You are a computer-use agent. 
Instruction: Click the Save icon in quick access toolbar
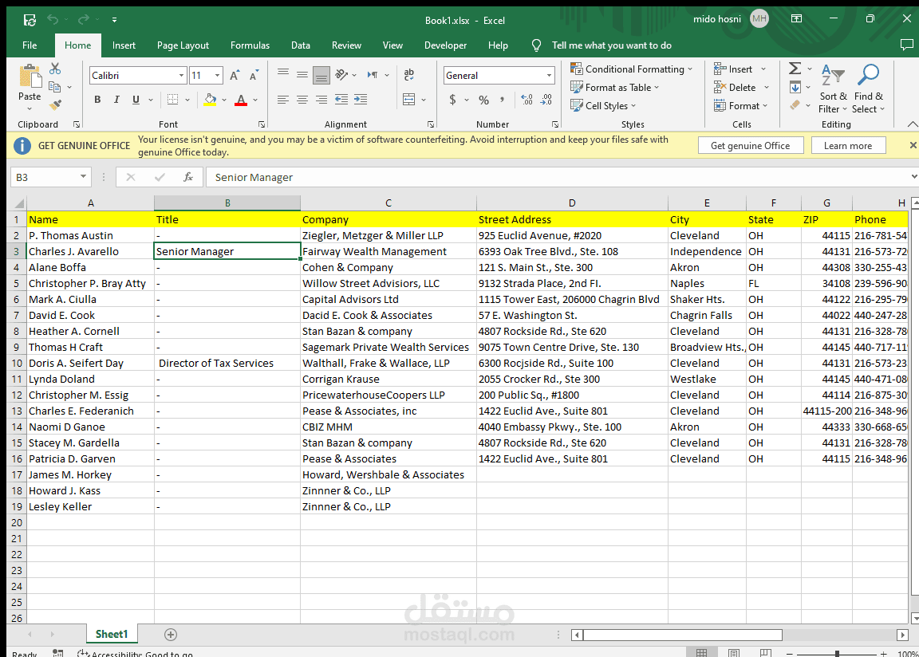pyautogui.click(x=30, y=20)
